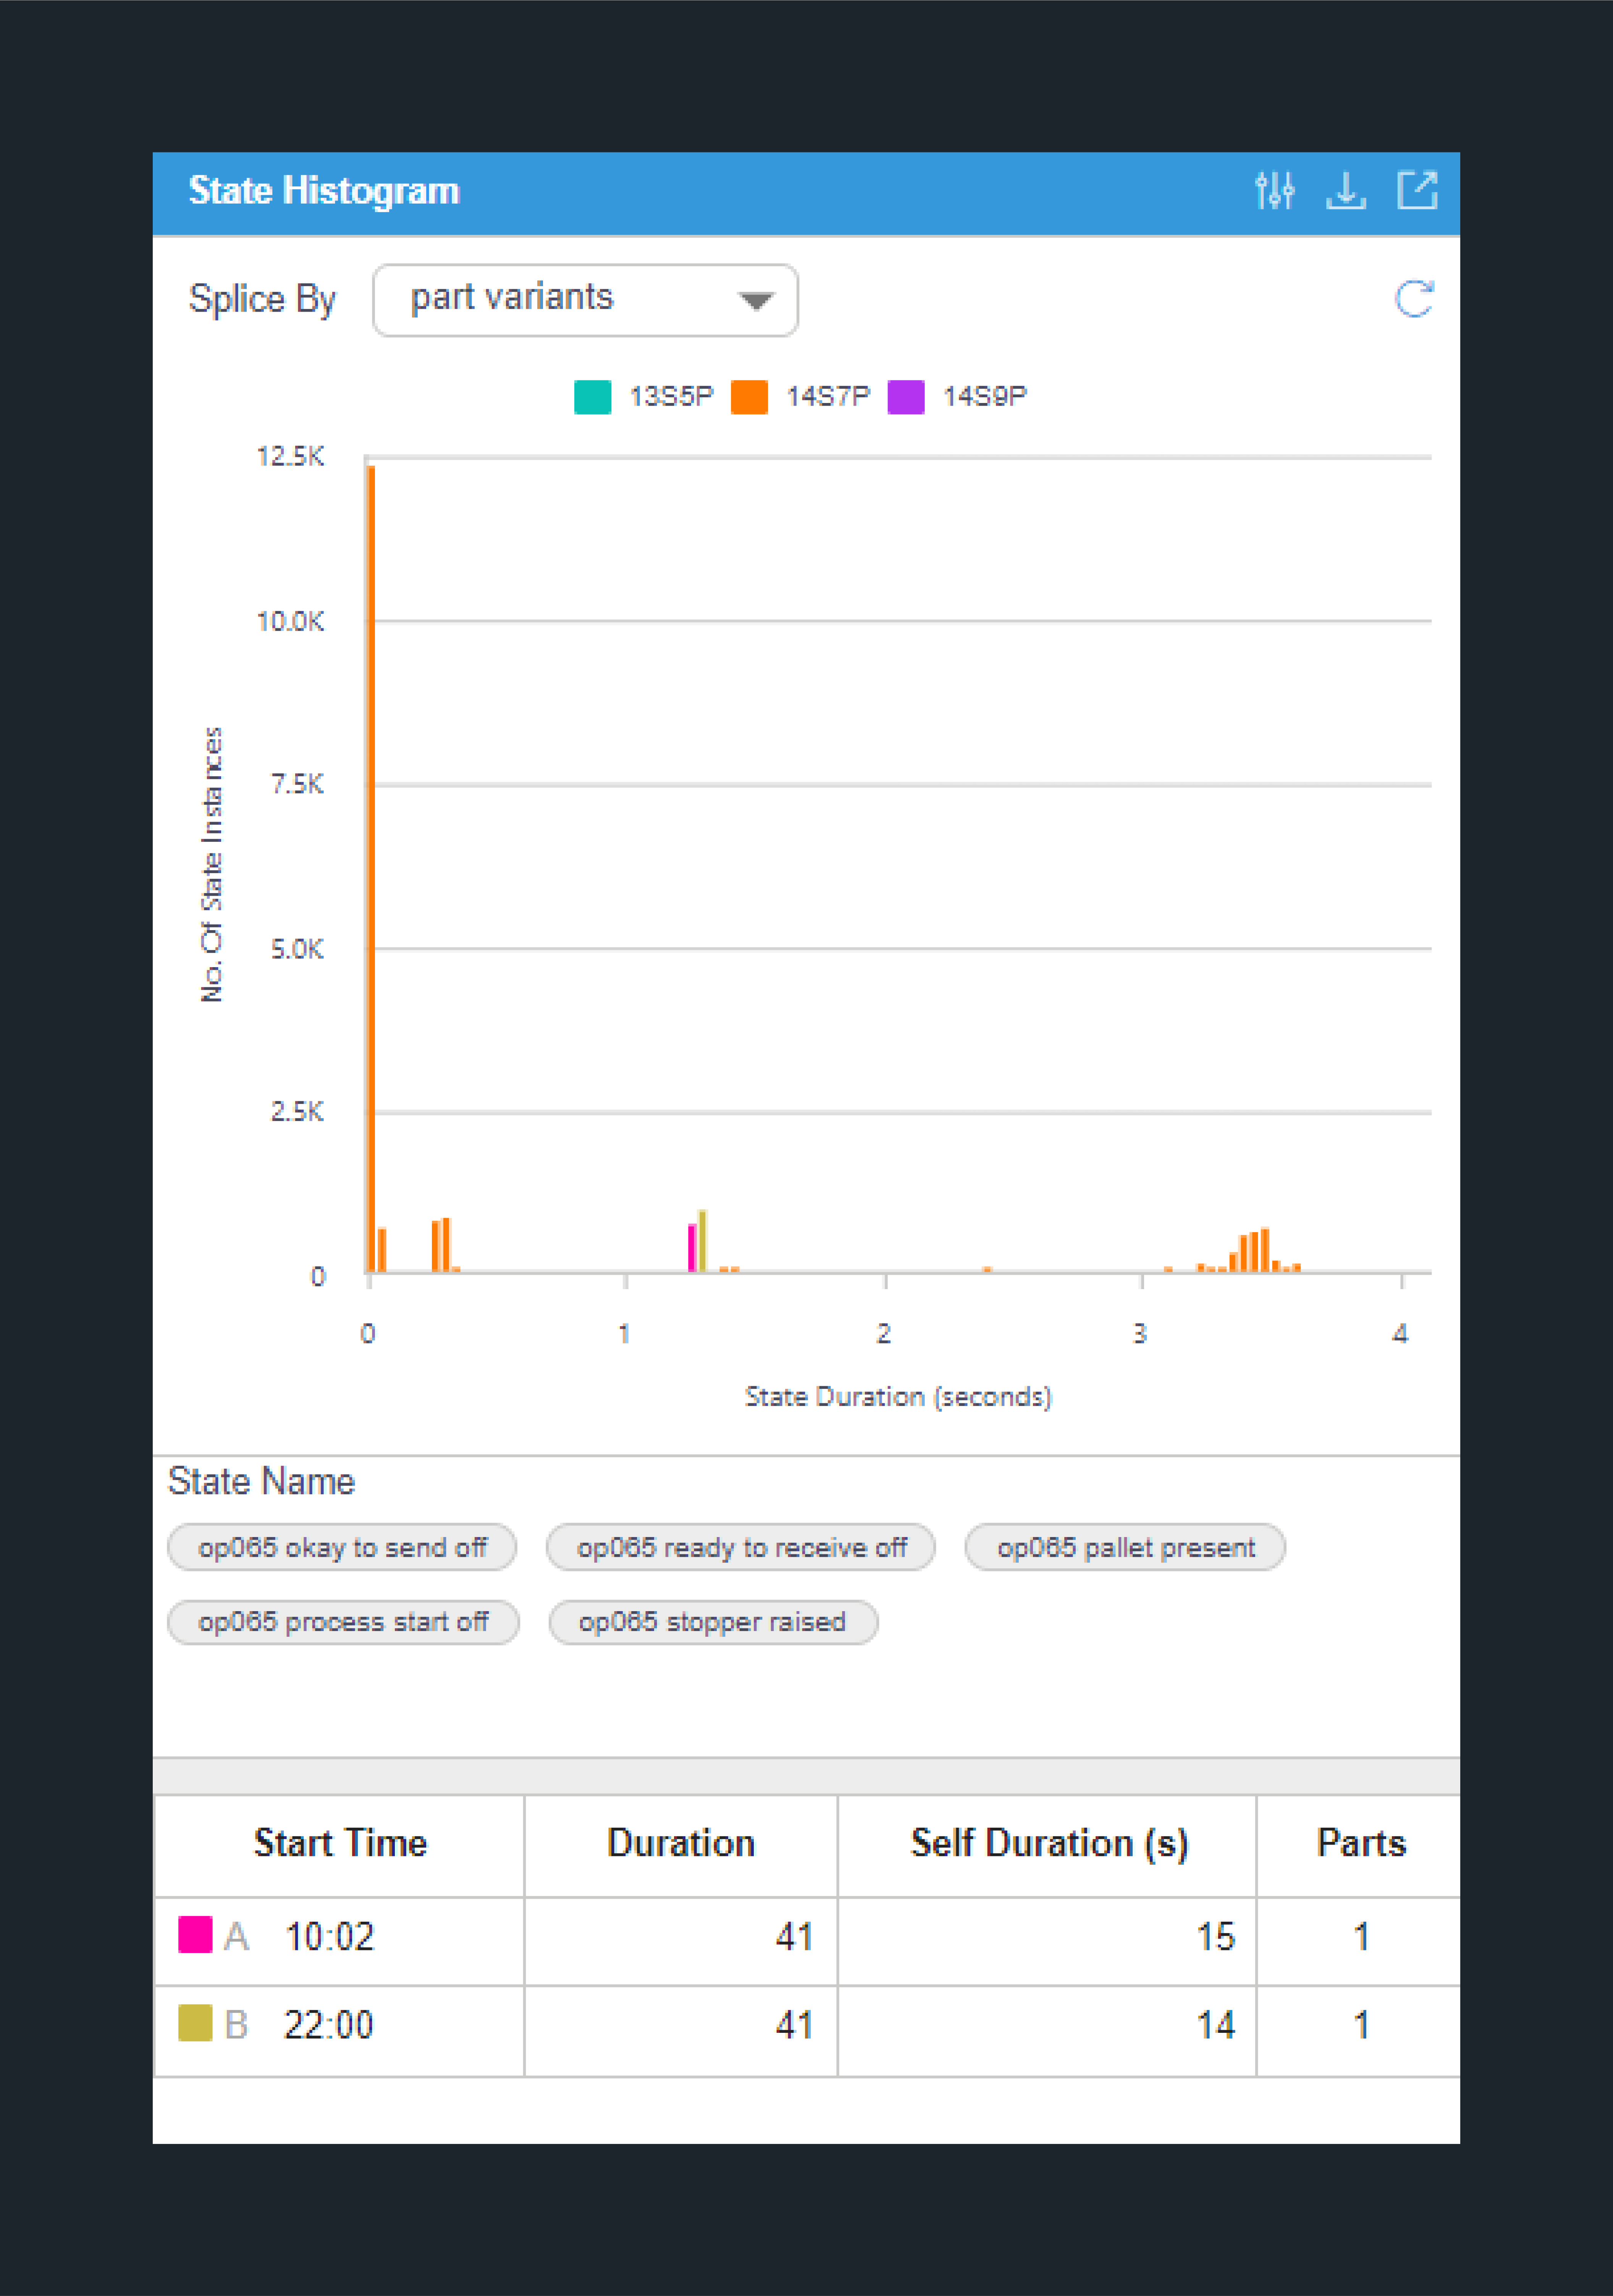Open the Splice By part variants dropdown
1613x2296 pixels.
coord(585,300)
